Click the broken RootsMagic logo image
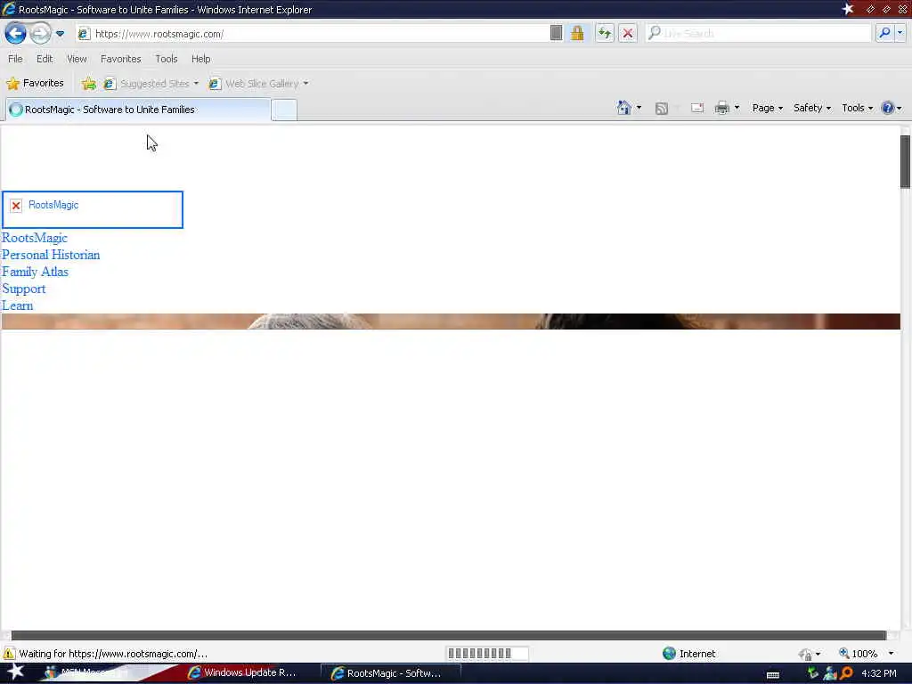Screen dimensions: 912x684 [93, 209]
